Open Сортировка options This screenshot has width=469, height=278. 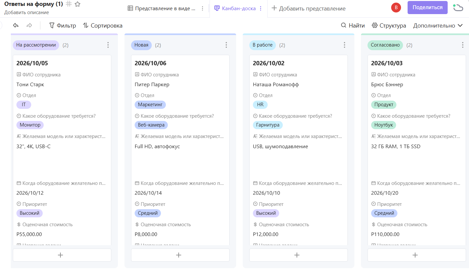(102, 26)
